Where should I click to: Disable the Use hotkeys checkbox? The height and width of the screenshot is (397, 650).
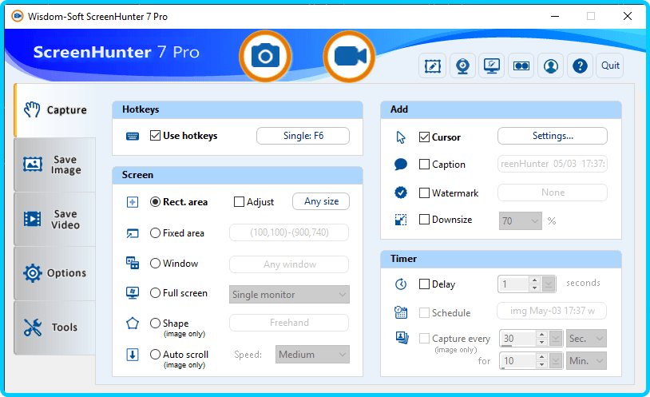click(x=156, y=136)
